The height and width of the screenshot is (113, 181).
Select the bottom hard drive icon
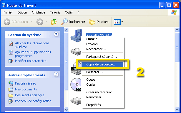[76, 101]
